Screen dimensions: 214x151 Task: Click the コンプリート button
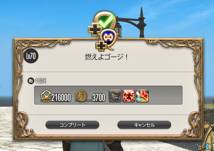72,125
